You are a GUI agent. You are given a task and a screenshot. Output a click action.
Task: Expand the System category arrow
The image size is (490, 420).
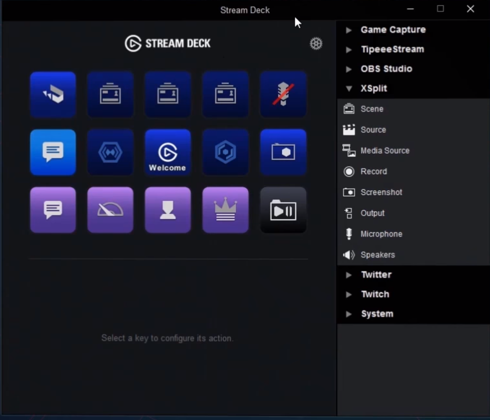click(x=349, y=314)
